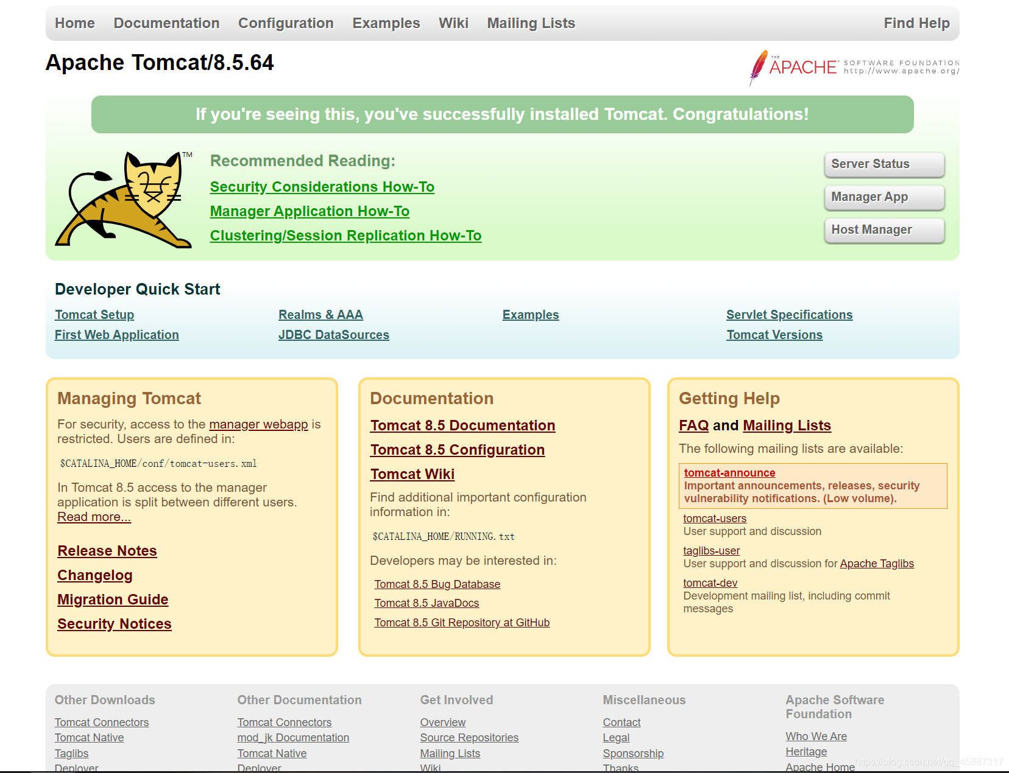Open Release Notes link
Viewport: 1009px width, 773px height.
(107, 551)
